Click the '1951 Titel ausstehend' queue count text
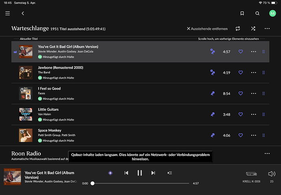Screen dimensions: 281x195 coord(78,29)
